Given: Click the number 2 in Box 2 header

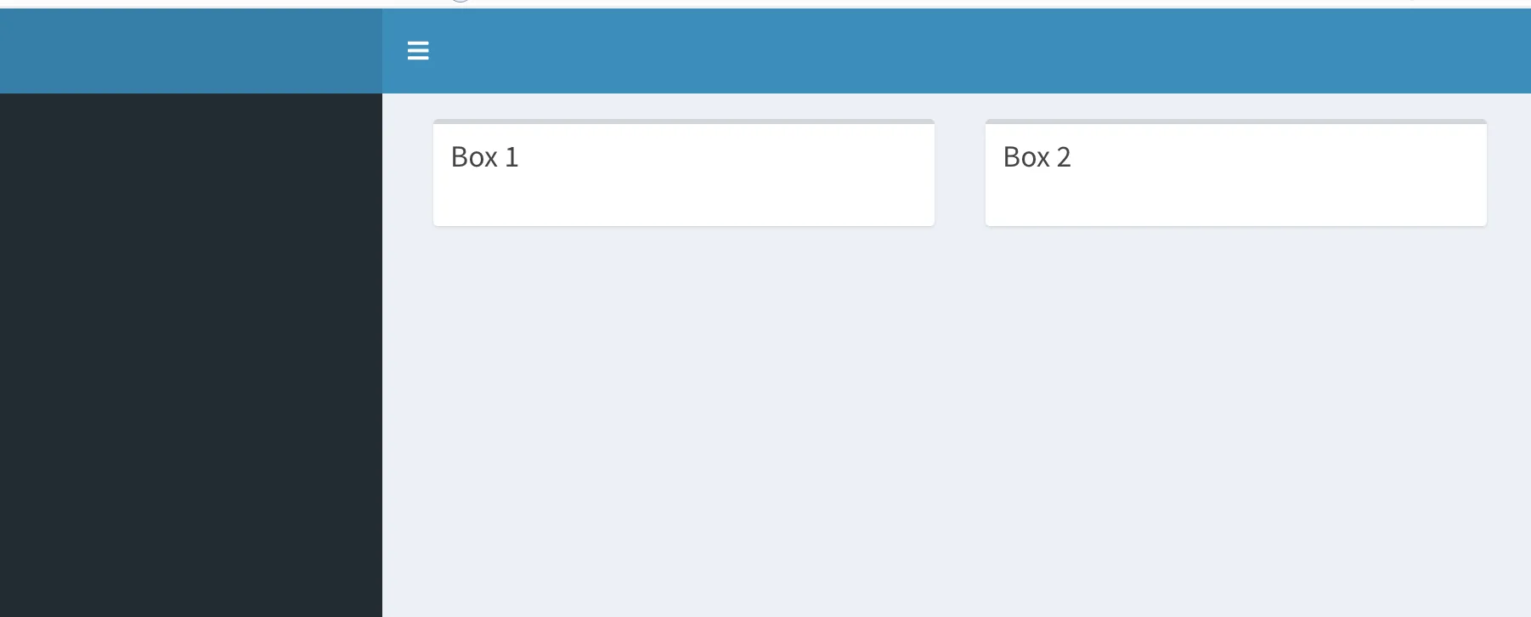Looking at the screenshot, I should point(1064,157).
